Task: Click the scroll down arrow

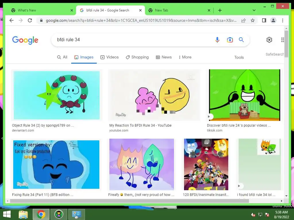Action: pyautogui.click(x=286, y=196)
